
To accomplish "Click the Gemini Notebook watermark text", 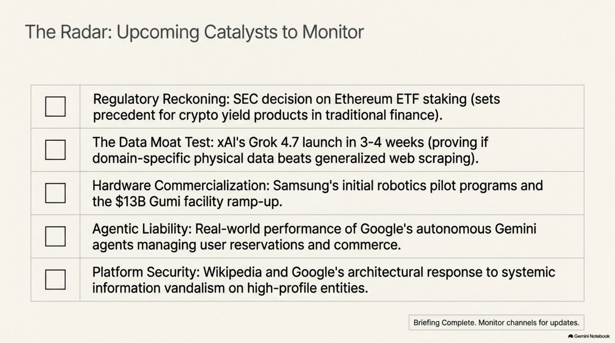I will 592,336.
